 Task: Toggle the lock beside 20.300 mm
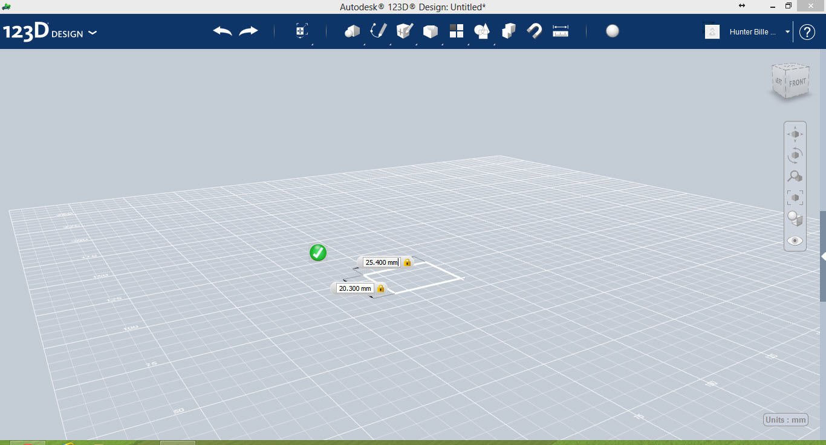click(380, 288)
